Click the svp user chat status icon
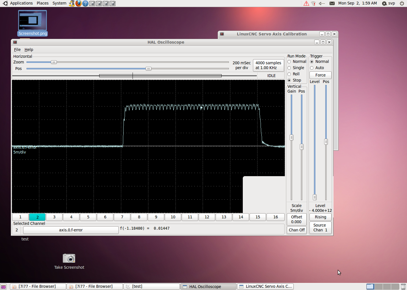407x290 pixels. 384,3
